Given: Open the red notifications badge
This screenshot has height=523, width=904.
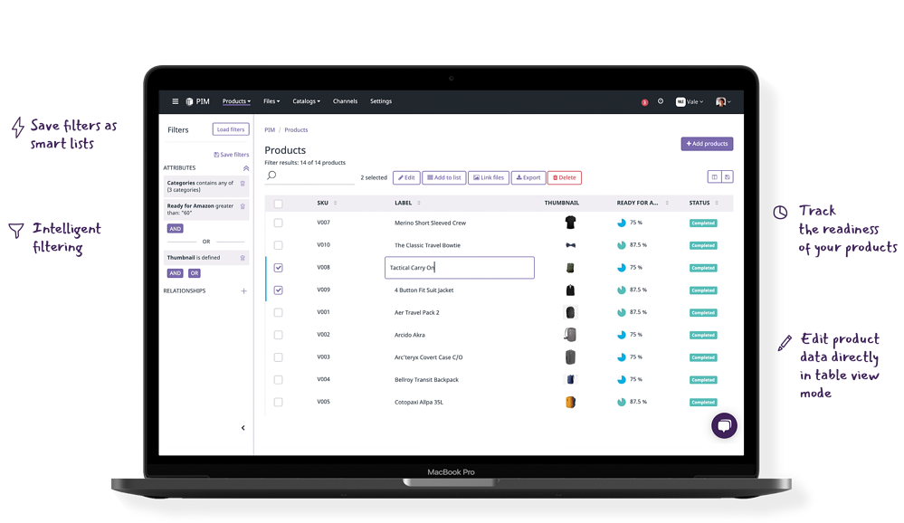Looking at the screenshot, I should pos(644,102).
